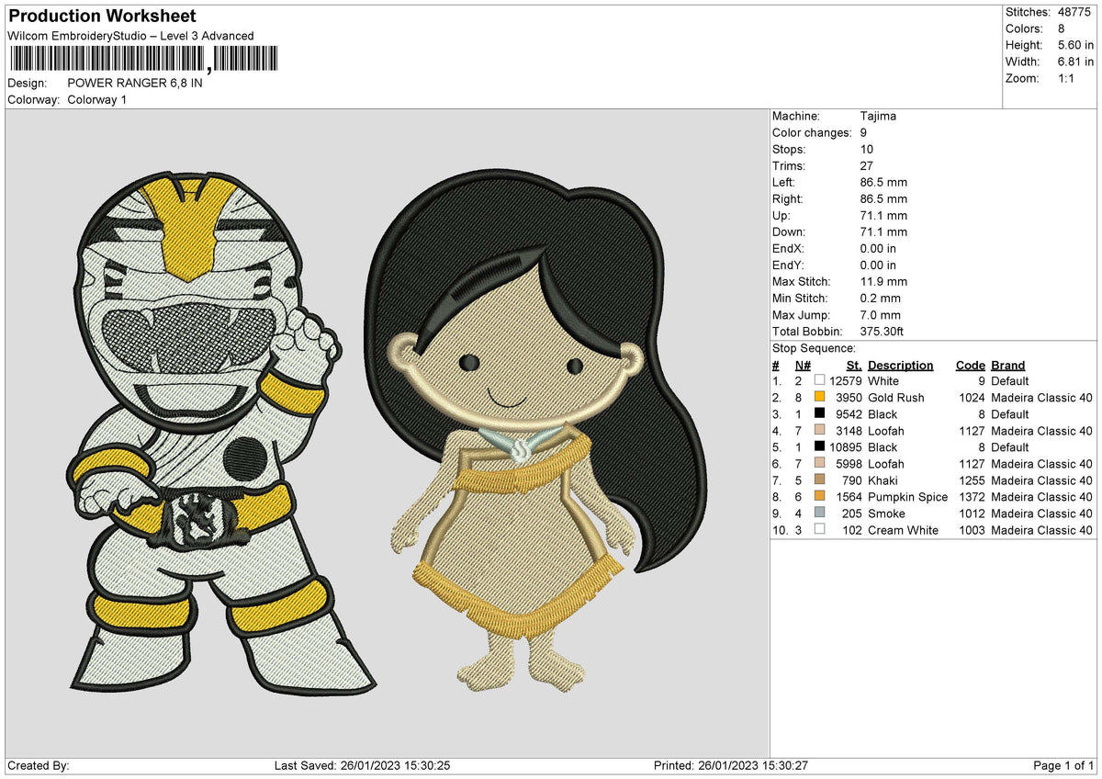Select 'Wilcom EmbroideryStudio – Level 3 Advanced' text
This screenshot has width=1102, height=779.
(130, 36)
